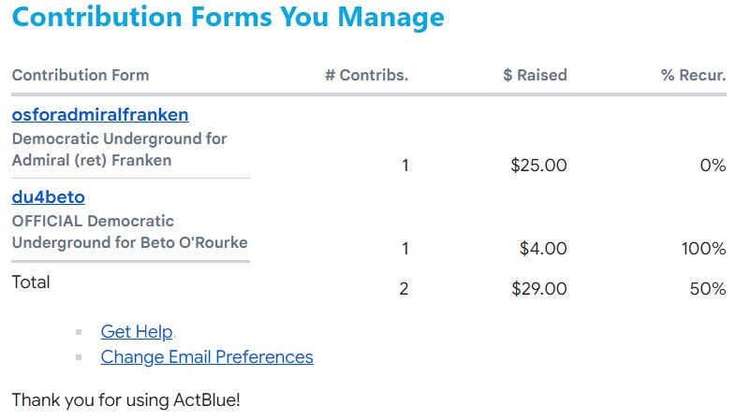Click the Contribution Forms You Manage heading

228,17
